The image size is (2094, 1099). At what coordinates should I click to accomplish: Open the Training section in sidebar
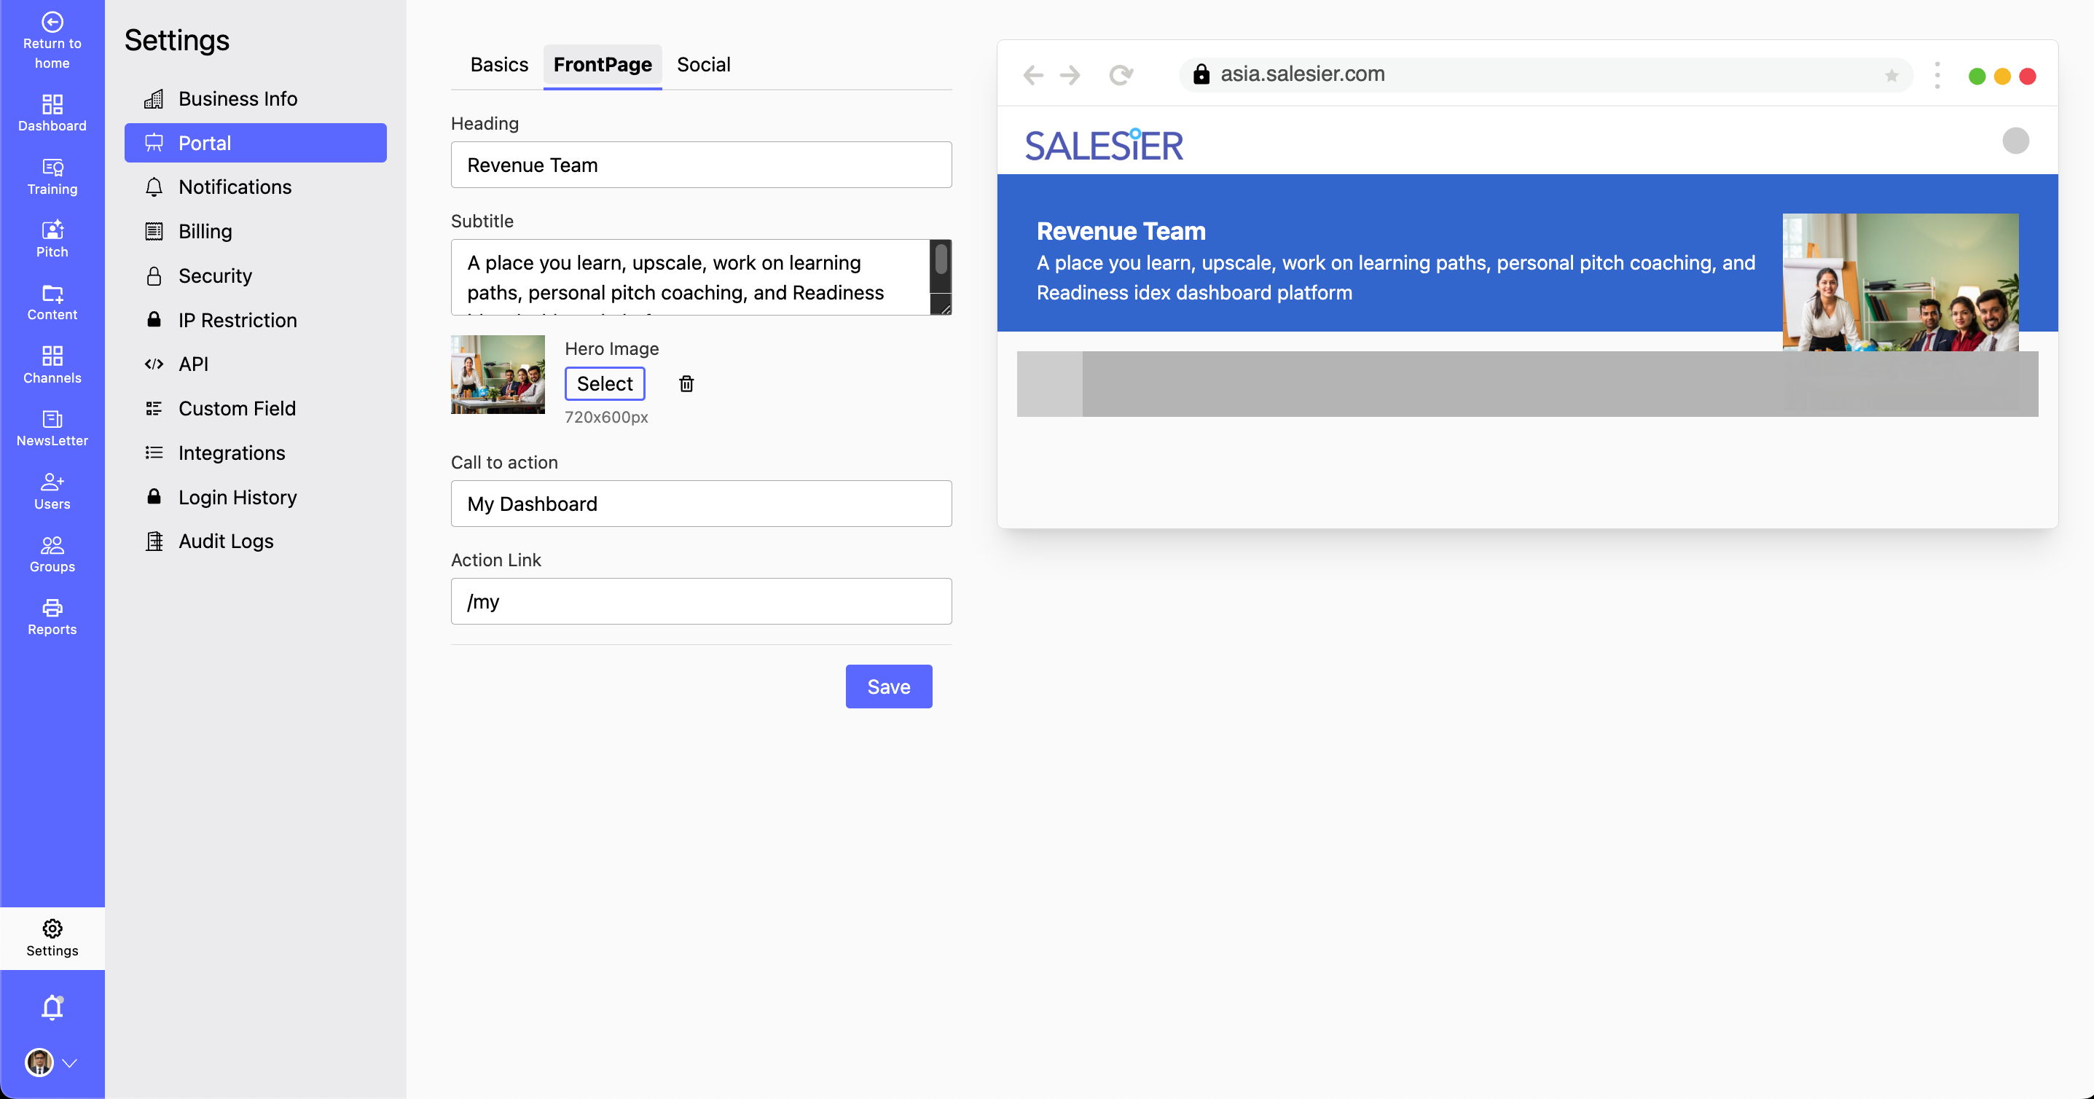(x=51, y=176)
